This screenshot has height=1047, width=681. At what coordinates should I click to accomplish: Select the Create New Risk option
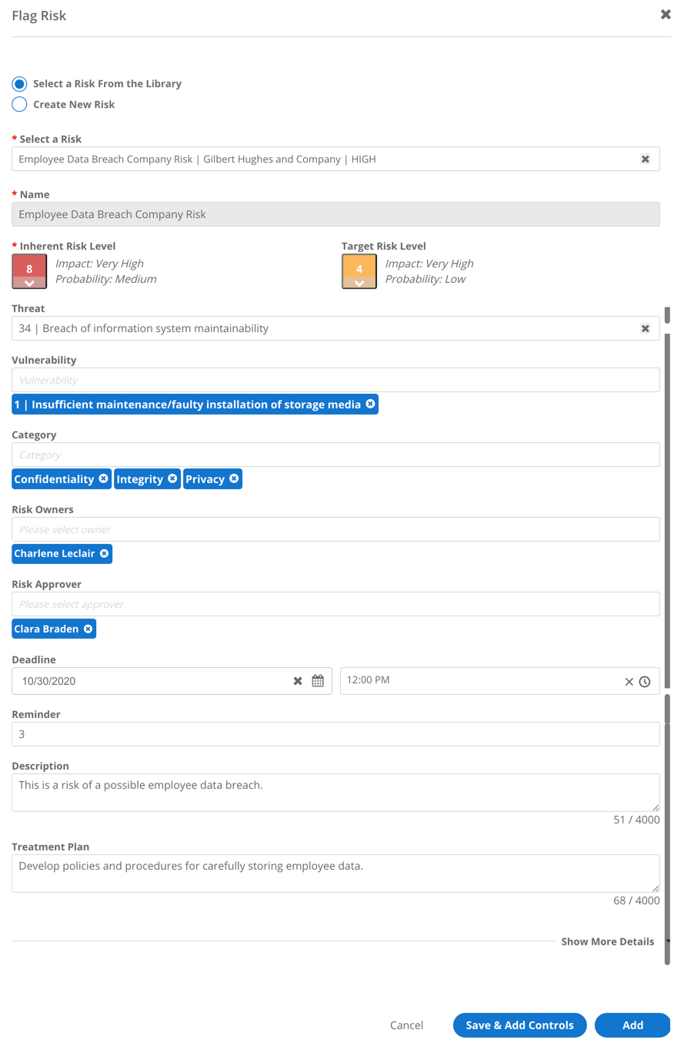[x=19, y=104]
